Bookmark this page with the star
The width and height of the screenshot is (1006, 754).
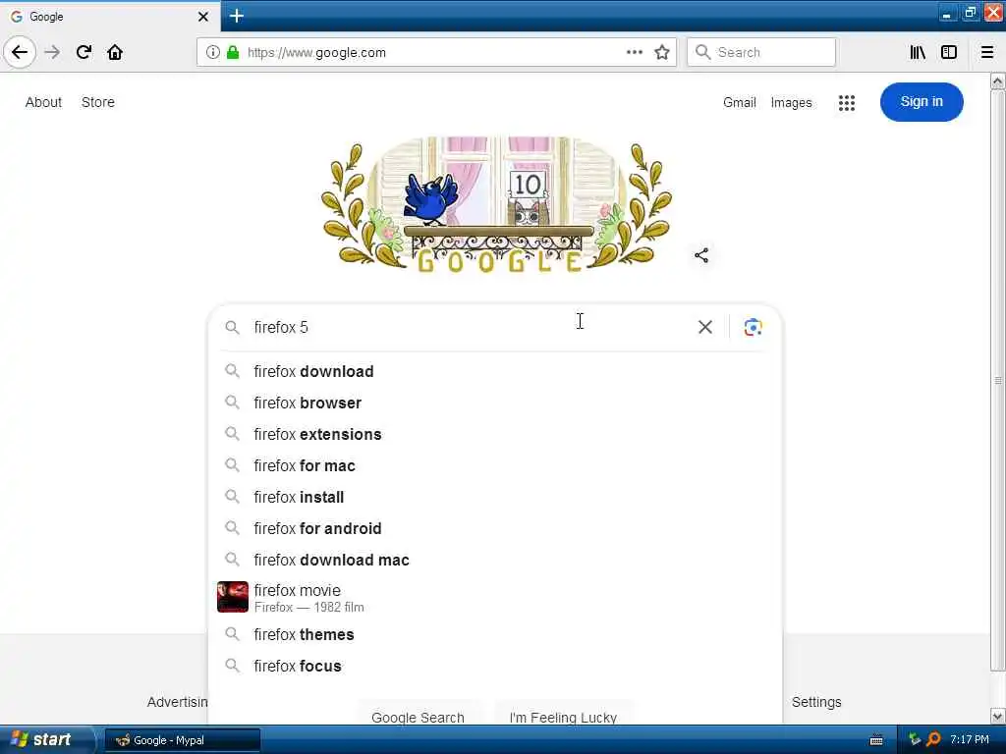pos(662,52)
